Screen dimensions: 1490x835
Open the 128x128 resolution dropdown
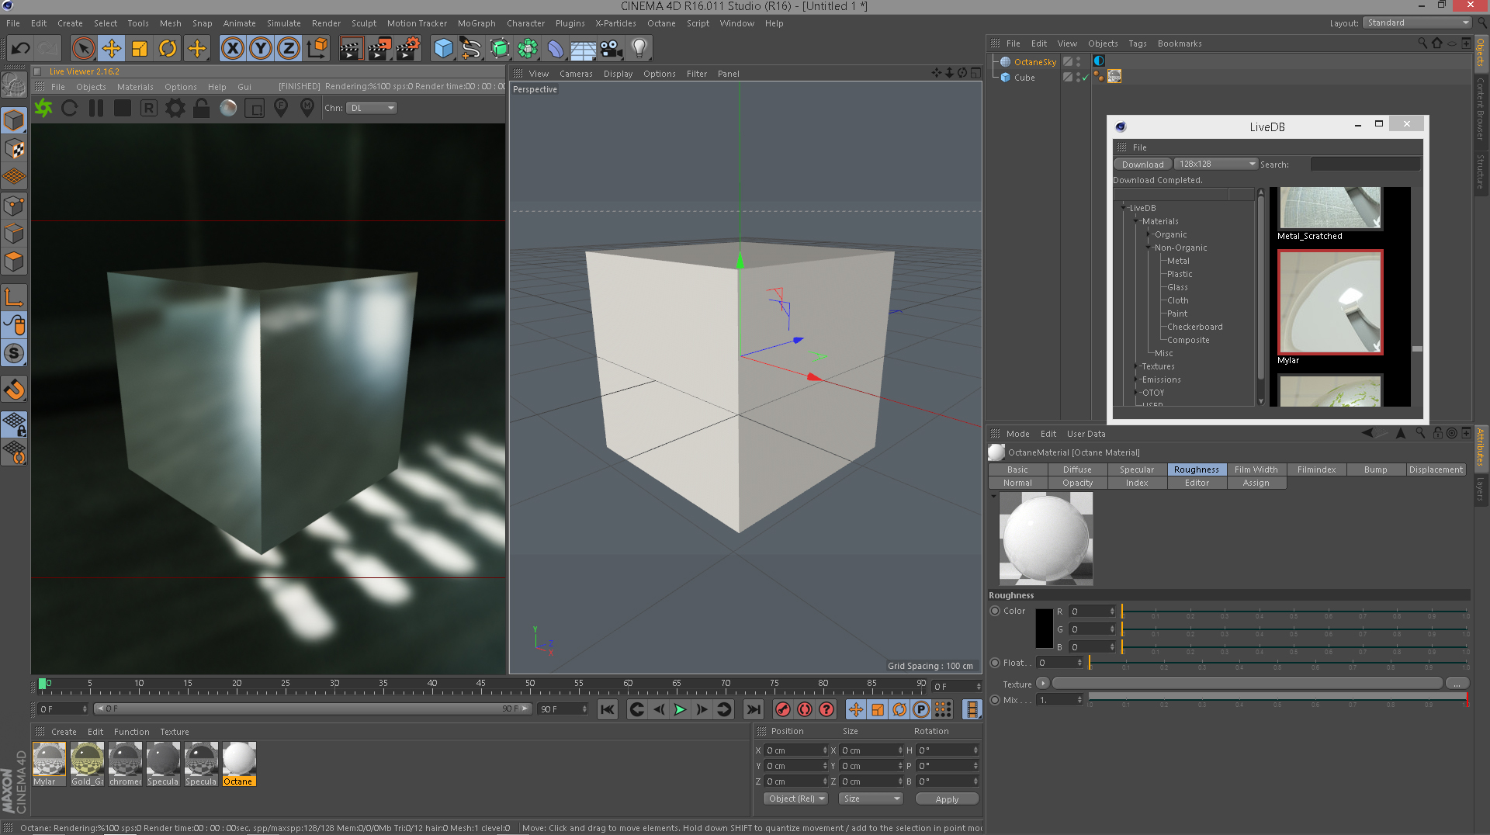click(1215, 165)
